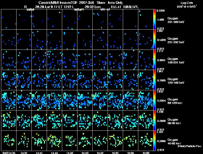The image size is (203, 154).
Task: Click the colorbar maximum value '1.307'
Action: (160, 31)
